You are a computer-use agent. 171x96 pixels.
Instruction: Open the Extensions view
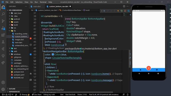tap(3, 35)
